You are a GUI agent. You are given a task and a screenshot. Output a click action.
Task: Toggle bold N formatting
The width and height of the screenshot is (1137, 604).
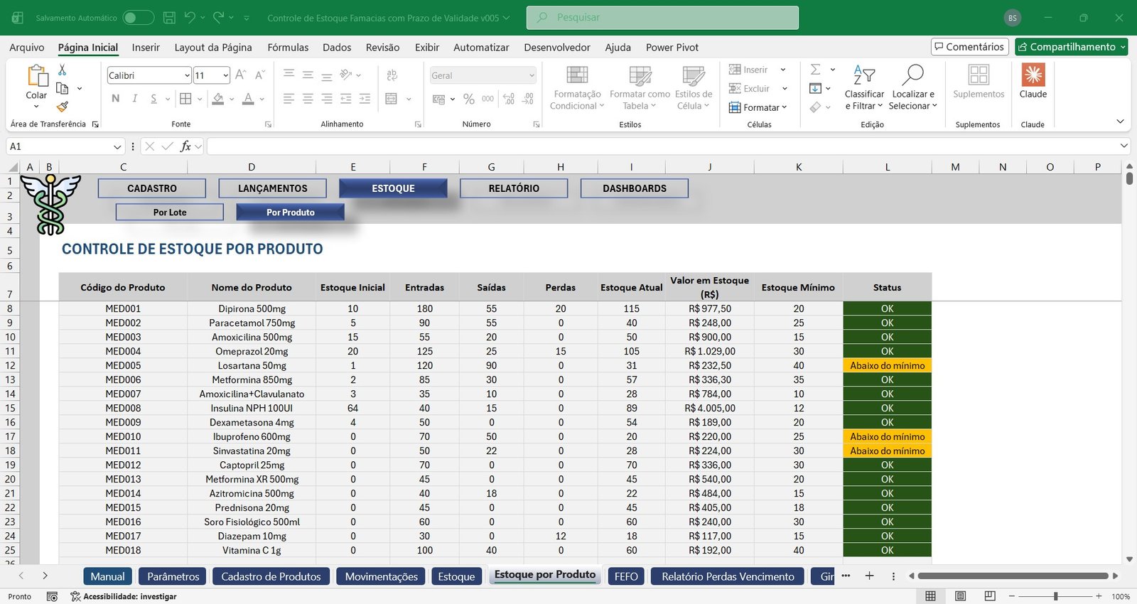(x=116, y=99)
